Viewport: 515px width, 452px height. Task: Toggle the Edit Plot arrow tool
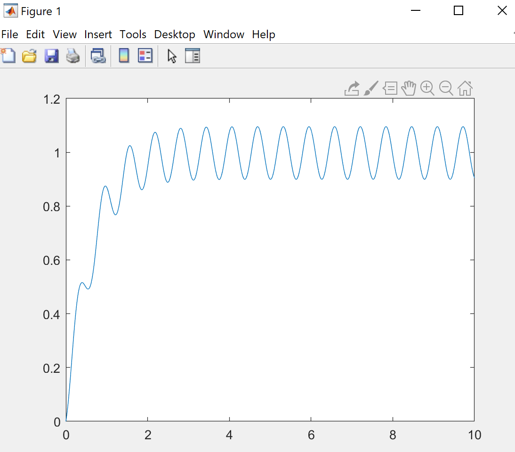tap(172, 56)
